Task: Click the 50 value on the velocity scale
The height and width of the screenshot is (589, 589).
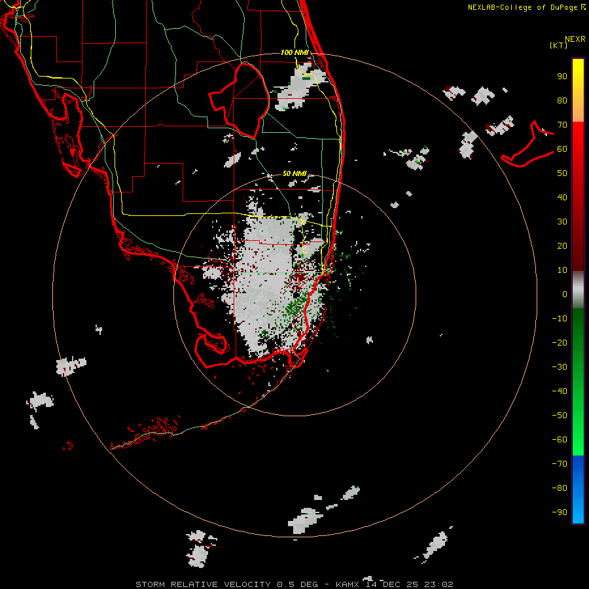Action: coord(562,173)
